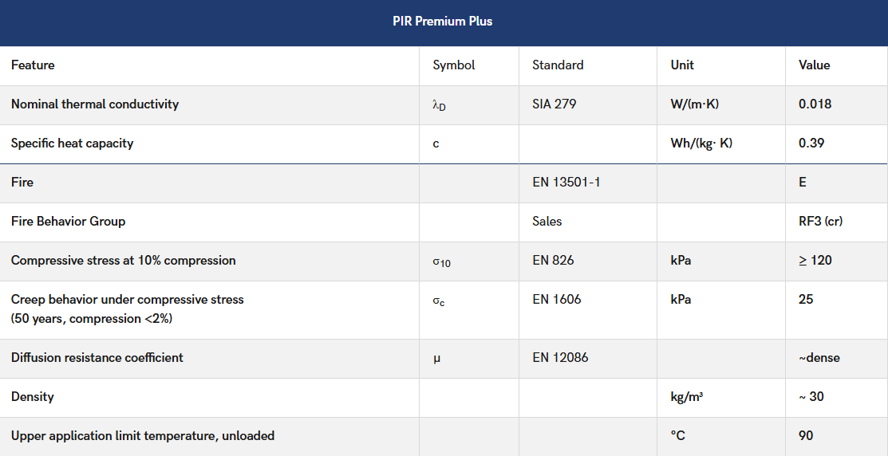This screenshot has height=456, width=888.
Task: Click the Standard column header
Action: tap(558, 65)
